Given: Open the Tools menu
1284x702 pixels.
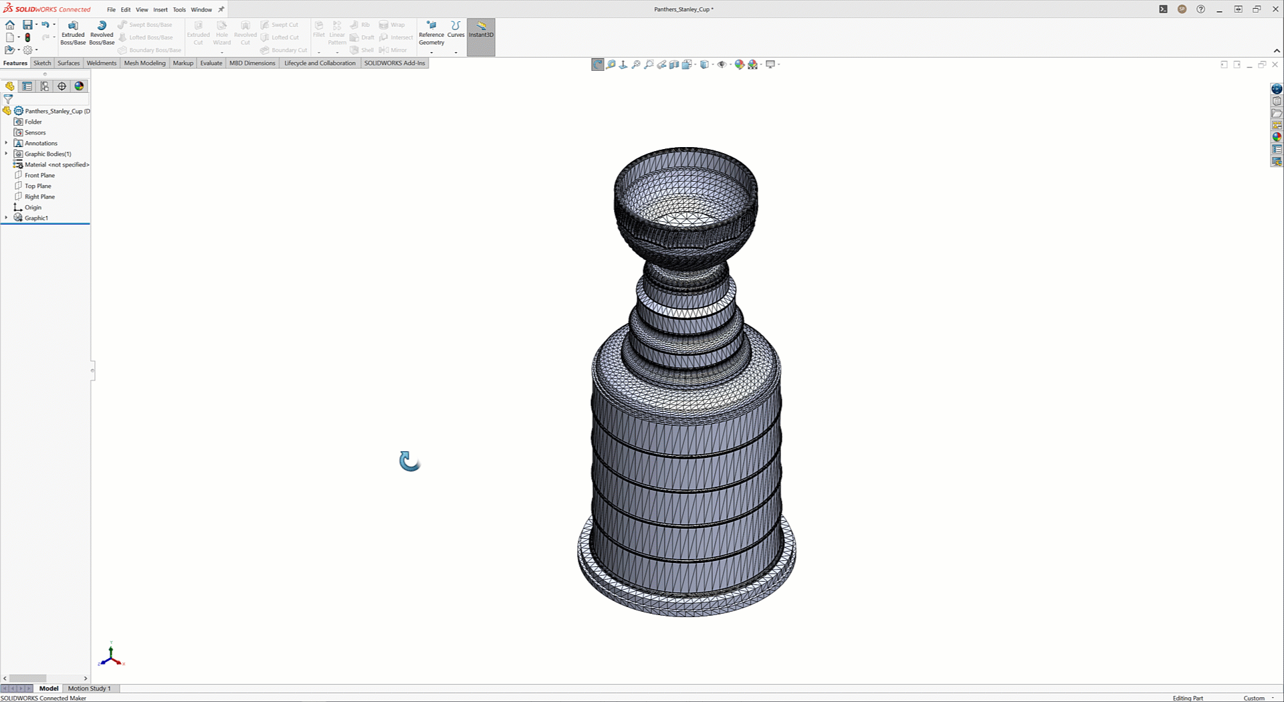Looking at the screenshot, I should (x=179, y=9).
